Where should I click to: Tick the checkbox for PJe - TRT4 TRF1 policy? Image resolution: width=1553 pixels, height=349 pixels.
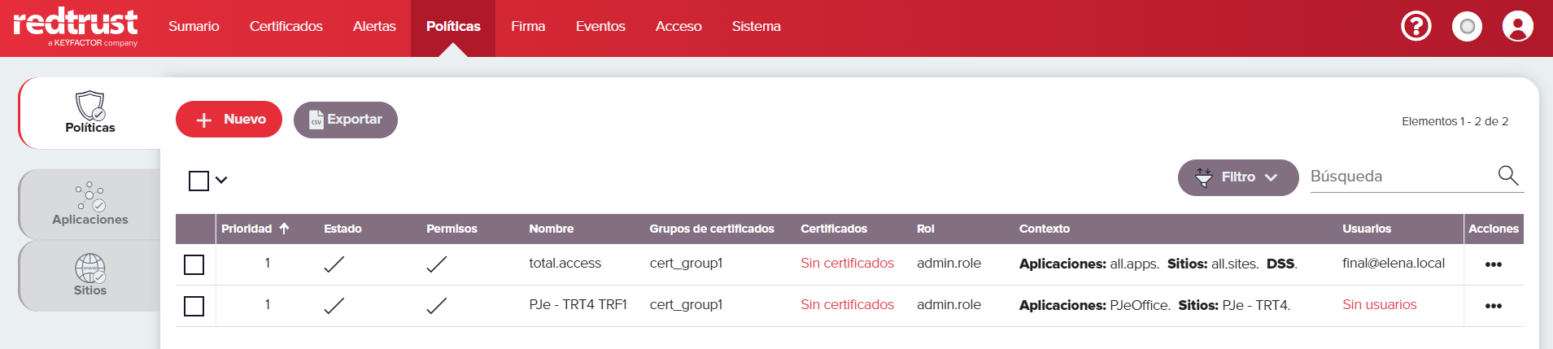click(x=194, y=306)
